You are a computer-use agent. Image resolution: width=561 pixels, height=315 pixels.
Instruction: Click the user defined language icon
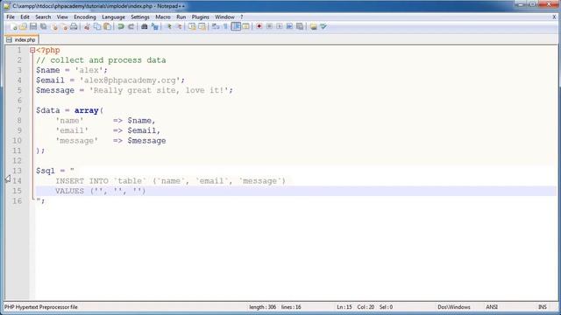245,27
